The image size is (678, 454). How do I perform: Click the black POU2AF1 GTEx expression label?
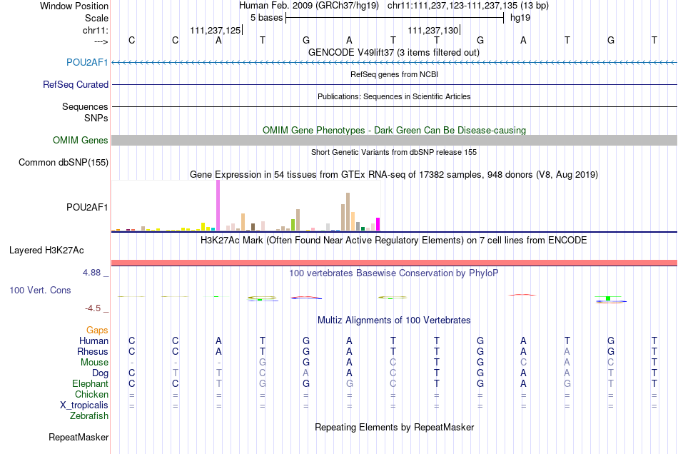pos(87,207)
